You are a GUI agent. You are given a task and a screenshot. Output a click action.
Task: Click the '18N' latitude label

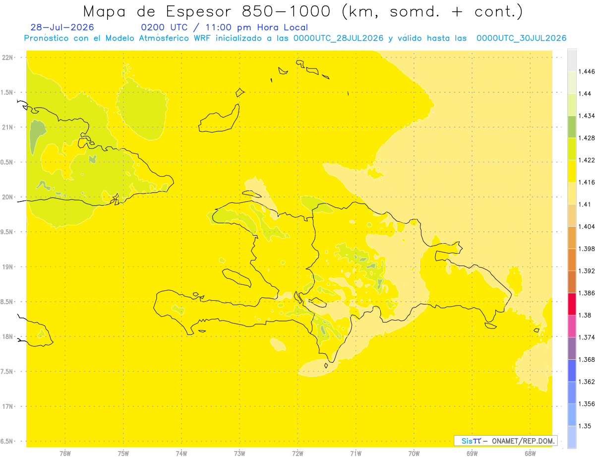click(8, 336)
